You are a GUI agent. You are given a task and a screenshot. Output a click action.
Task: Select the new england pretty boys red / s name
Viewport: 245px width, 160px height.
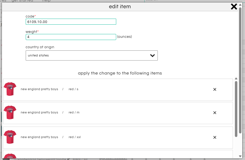(x=39, y=89)
